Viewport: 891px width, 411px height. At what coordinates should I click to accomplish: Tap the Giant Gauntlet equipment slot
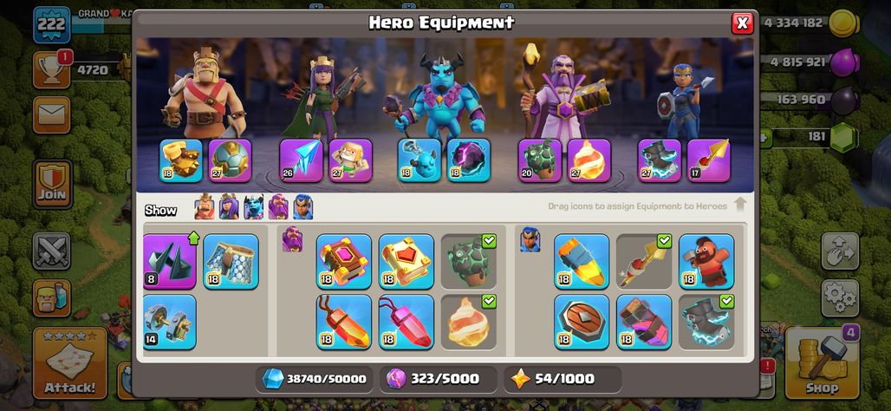[180, 161]
